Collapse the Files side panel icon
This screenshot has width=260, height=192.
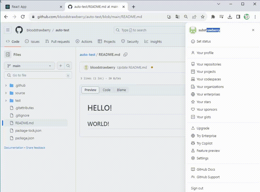[x=8, y=55]
